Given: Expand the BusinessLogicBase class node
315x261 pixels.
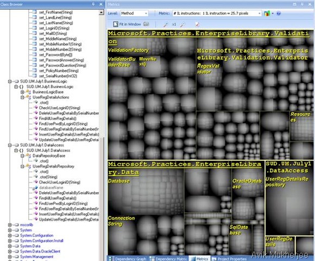Looking at the screenshot, I should [x=22, y=92].
